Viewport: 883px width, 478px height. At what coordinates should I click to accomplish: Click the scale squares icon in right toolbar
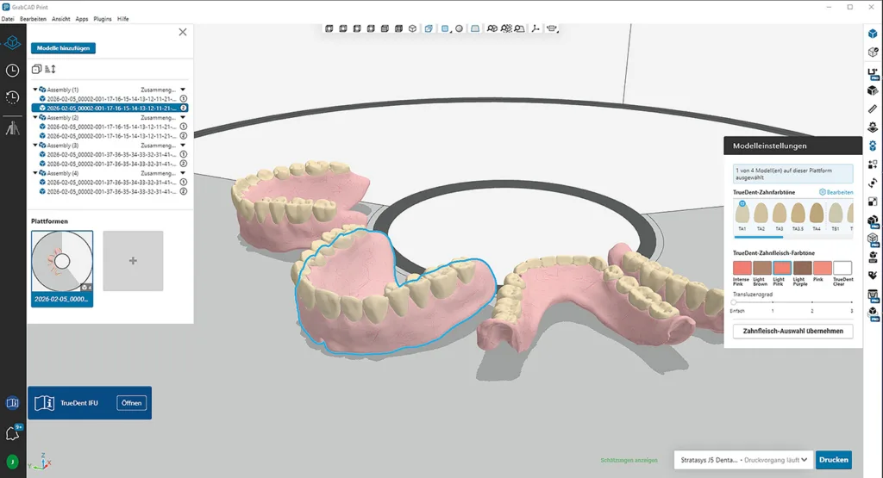point(873,202)
